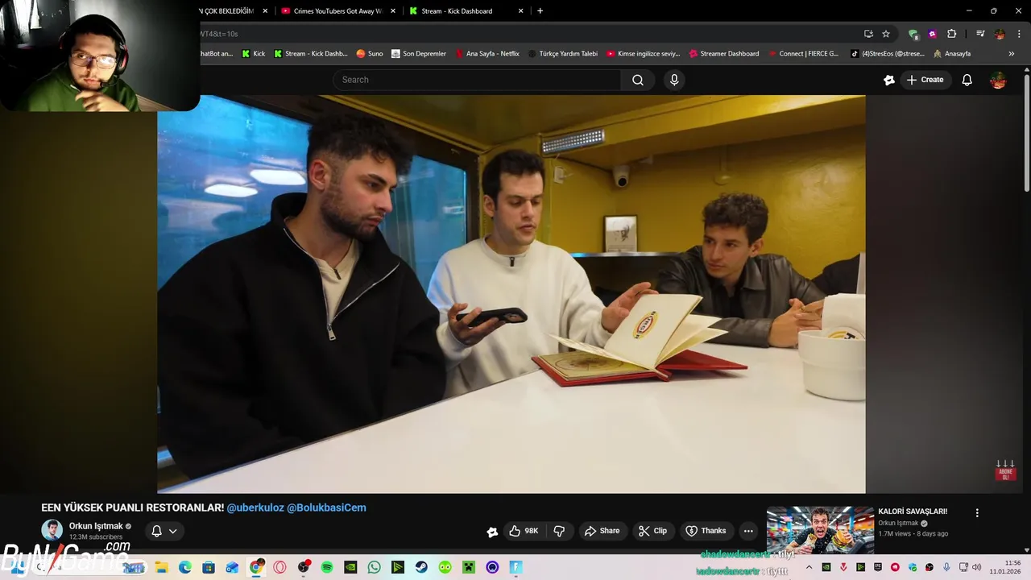Open the Suno bookmark

pos(370,54)
